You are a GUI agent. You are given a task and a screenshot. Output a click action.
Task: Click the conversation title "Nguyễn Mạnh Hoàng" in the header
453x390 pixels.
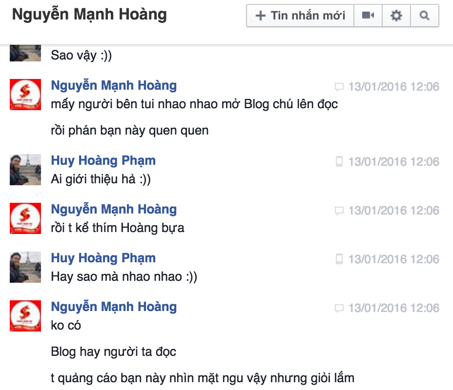[89, 15]
